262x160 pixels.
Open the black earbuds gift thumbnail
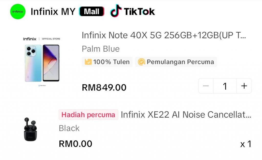coord(30,129)
